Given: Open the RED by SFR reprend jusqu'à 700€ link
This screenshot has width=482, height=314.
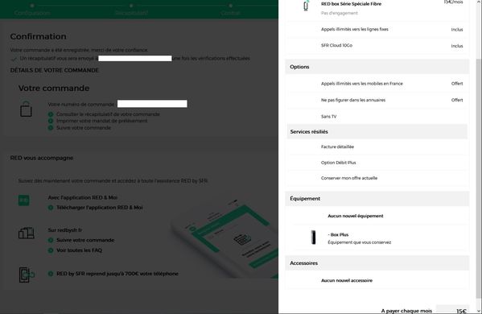Looking at the screenshot, I should [117, 274].
